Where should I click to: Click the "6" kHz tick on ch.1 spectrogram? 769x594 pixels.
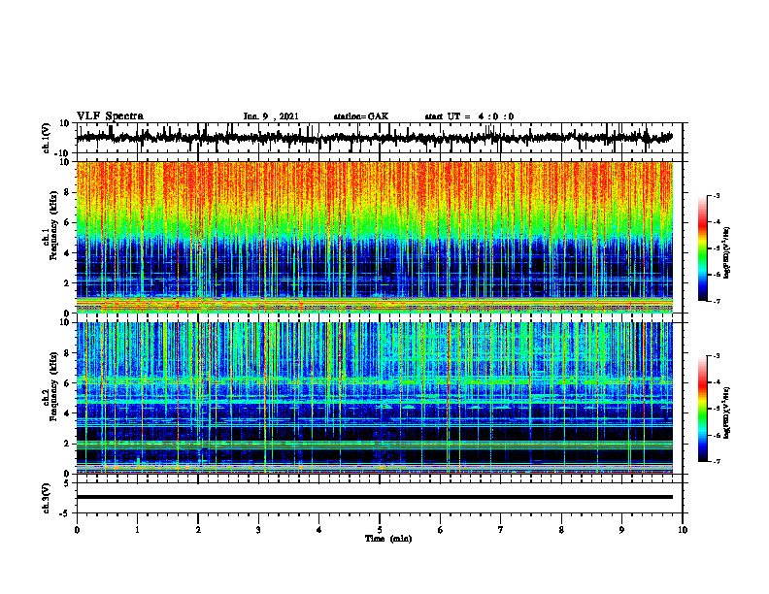coord(68,222)
